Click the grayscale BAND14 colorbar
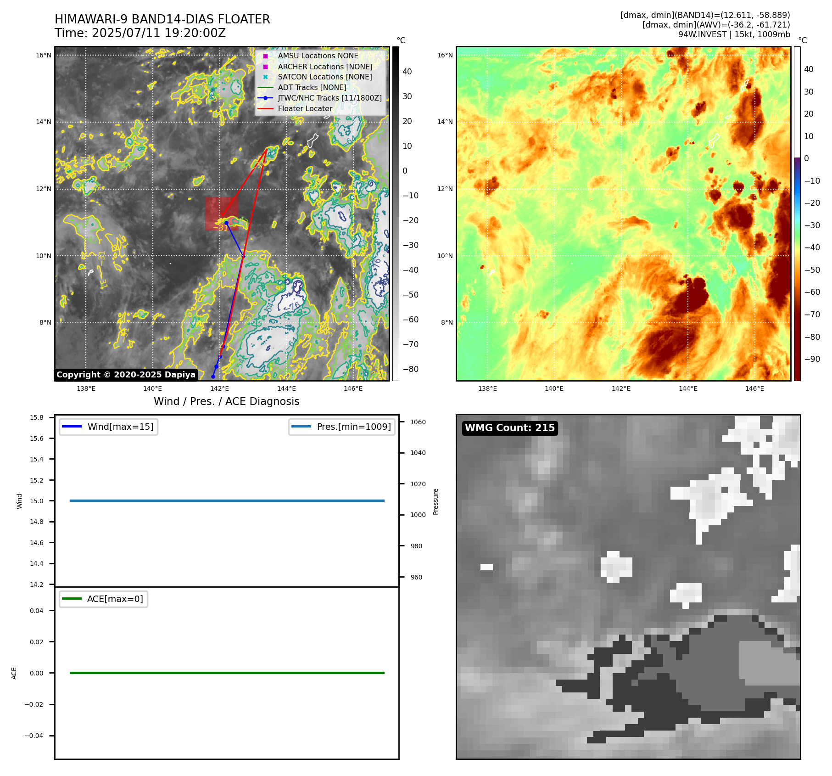This screenshot has width=832, height=776. [396, 214]
